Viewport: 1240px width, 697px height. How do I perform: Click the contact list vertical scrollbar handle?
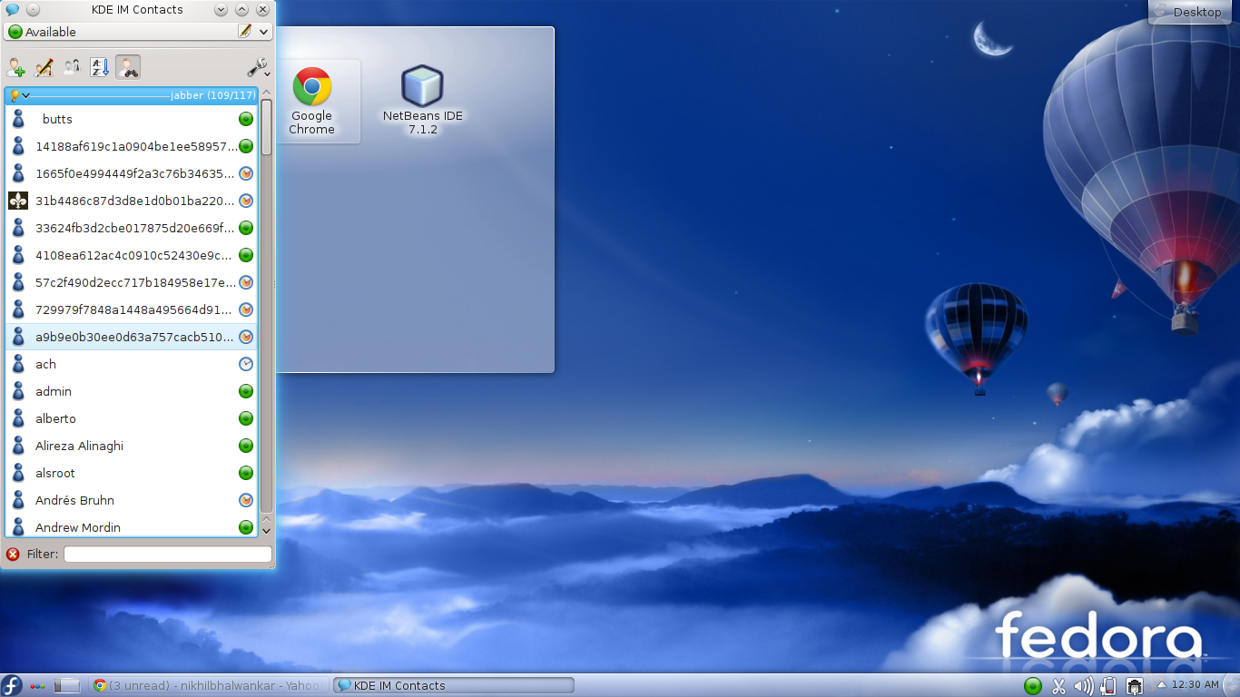coord(266,127)
